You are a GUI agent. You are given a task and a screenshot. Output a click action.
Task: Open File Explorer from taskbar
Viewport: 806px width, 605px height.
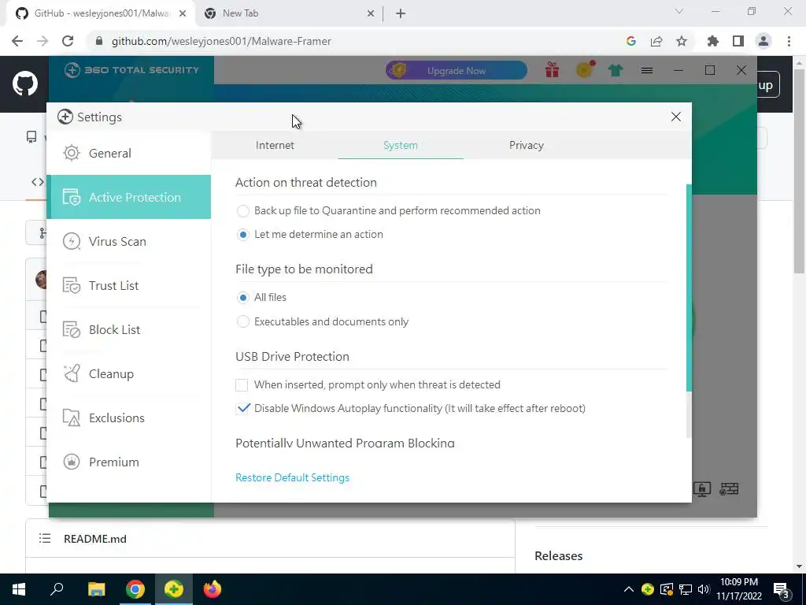coord(96,589)
